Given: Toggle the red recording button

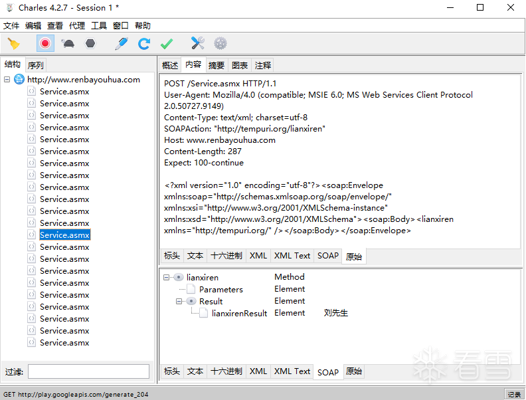Looking at the screenshot, I should [45, 43].
